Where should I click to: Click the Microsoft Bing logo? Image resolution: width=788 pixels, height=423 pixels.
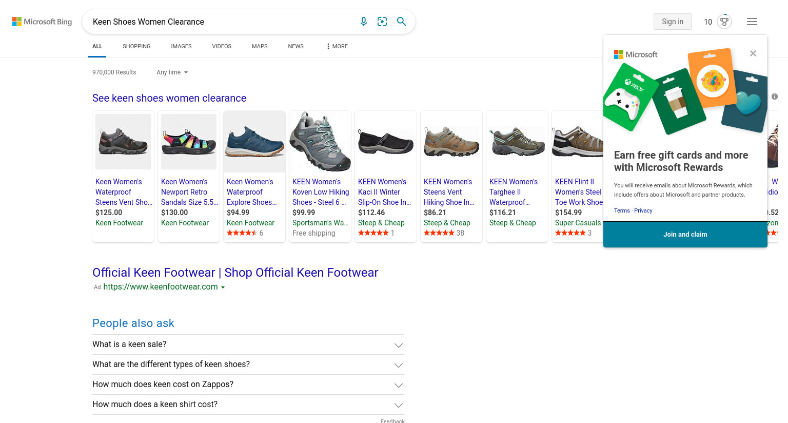coord(42,22)
